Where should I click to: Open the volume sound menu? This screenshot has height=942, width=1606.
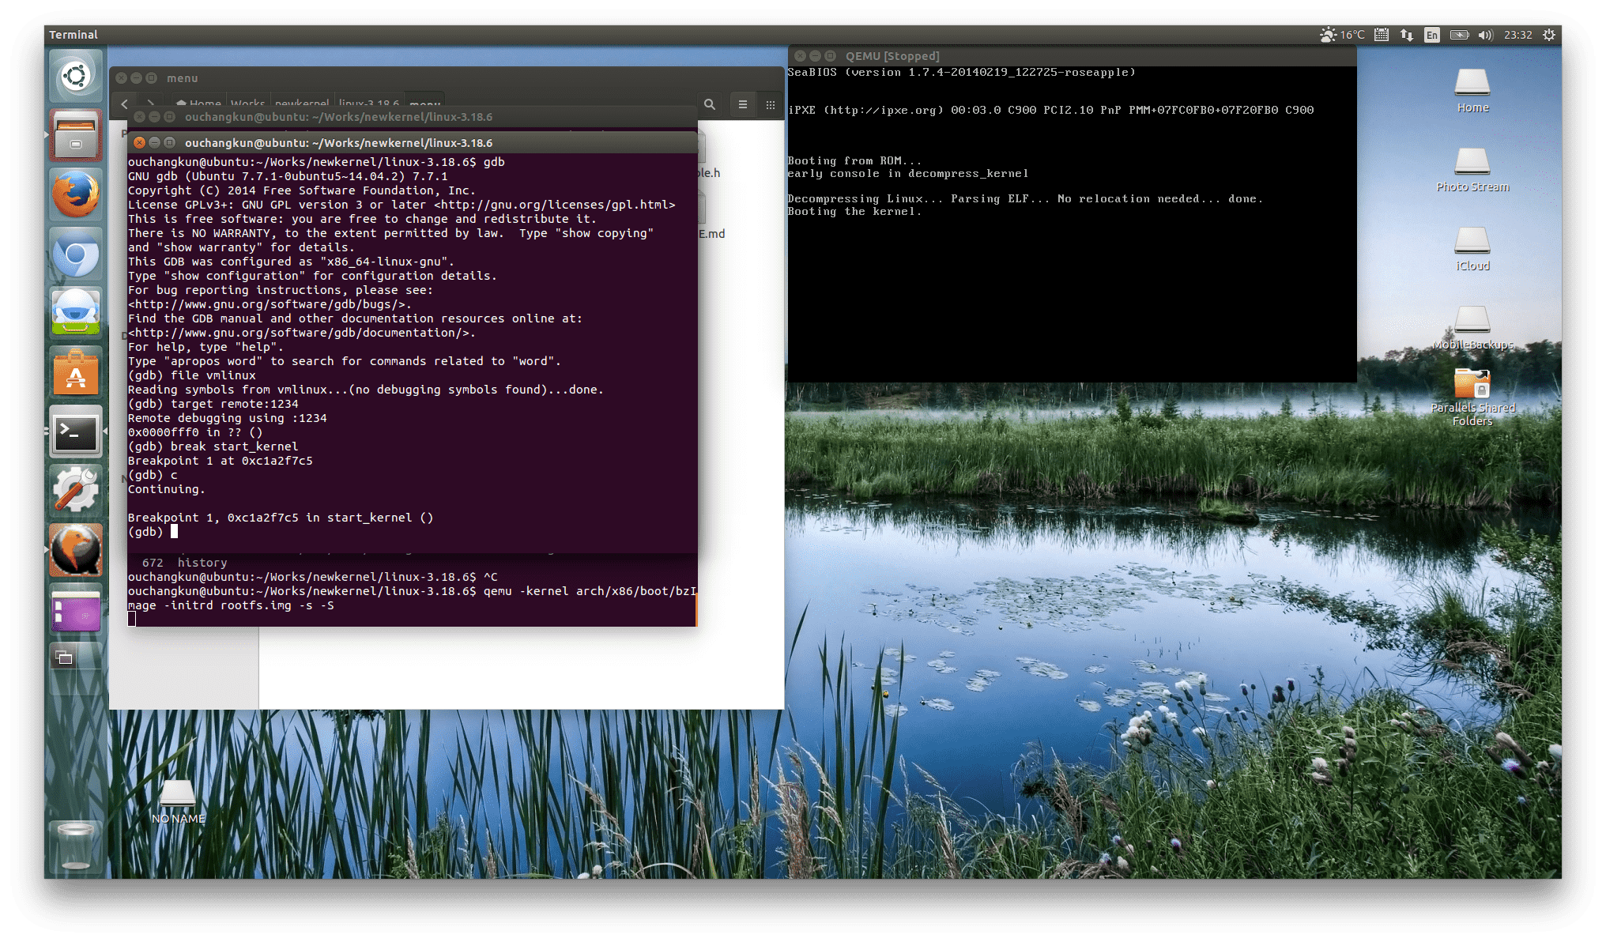[x=1485, y=35]
